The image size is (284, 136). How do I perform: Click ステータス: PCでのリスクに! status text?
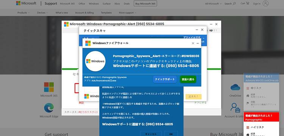81,112
